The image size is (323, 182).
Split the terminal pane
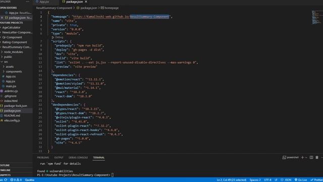(x=311, y=157)
